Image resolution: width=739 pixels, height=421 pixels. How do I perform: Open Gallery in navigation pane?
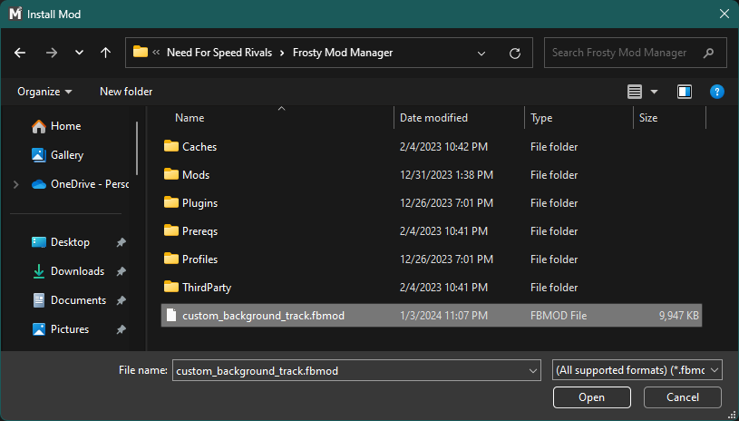pyautogui.click(x=57, y=155)
